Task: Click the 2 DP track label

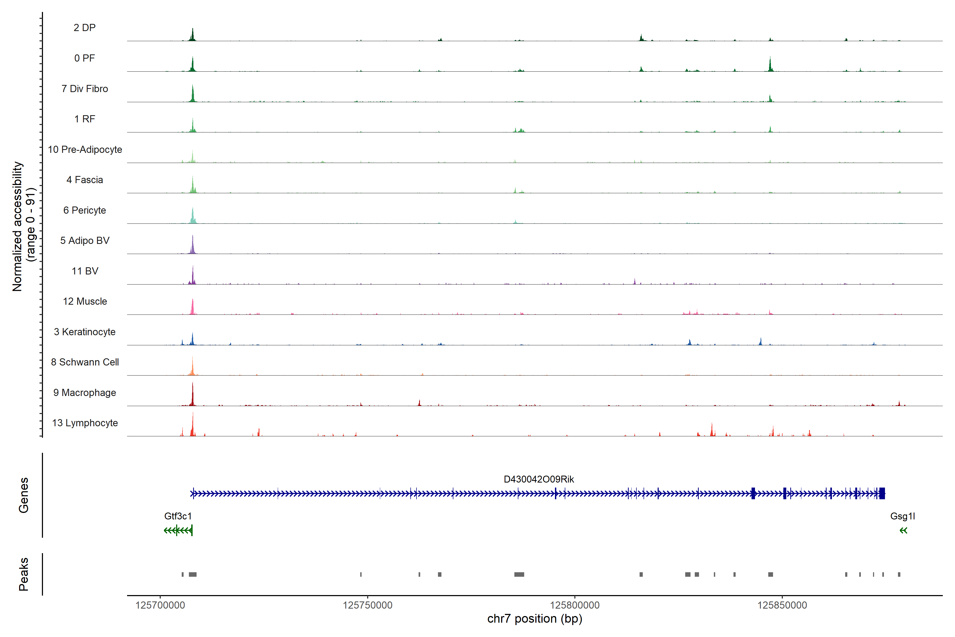Action: click(84, 28)
